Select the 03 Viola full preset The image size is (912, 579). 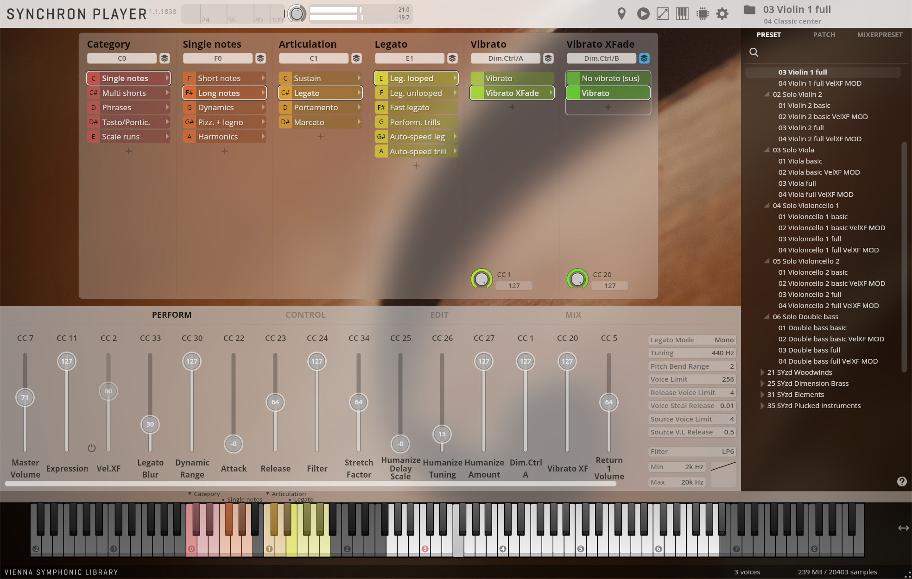797,183
